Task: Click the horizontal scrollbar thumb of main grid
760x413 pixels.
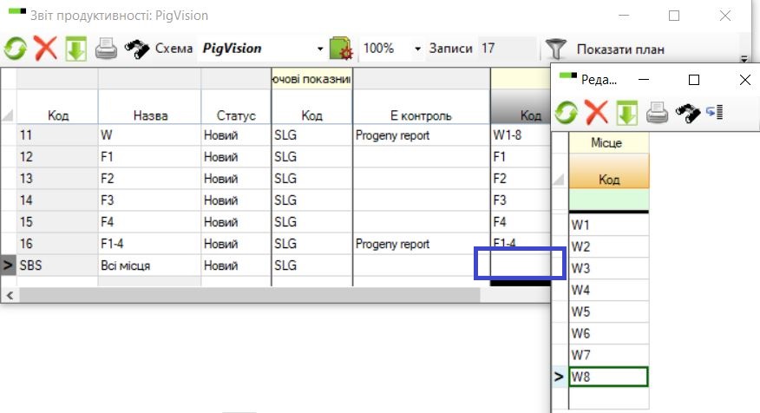Action: (x=250, y=295)
